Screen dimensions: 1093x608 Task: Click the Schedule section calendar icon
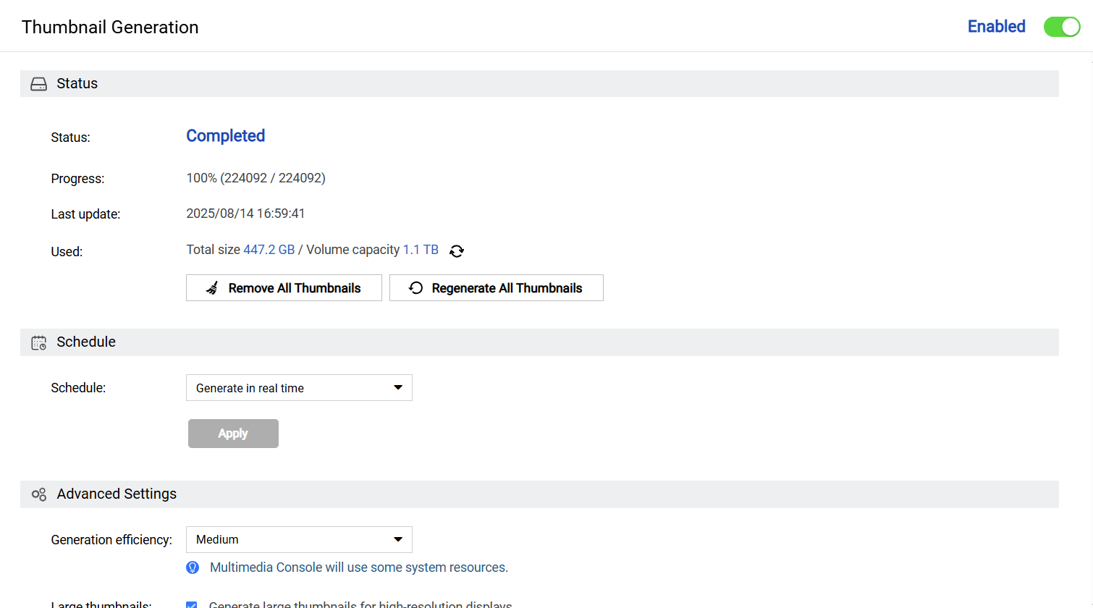click(x=39, y=342)
